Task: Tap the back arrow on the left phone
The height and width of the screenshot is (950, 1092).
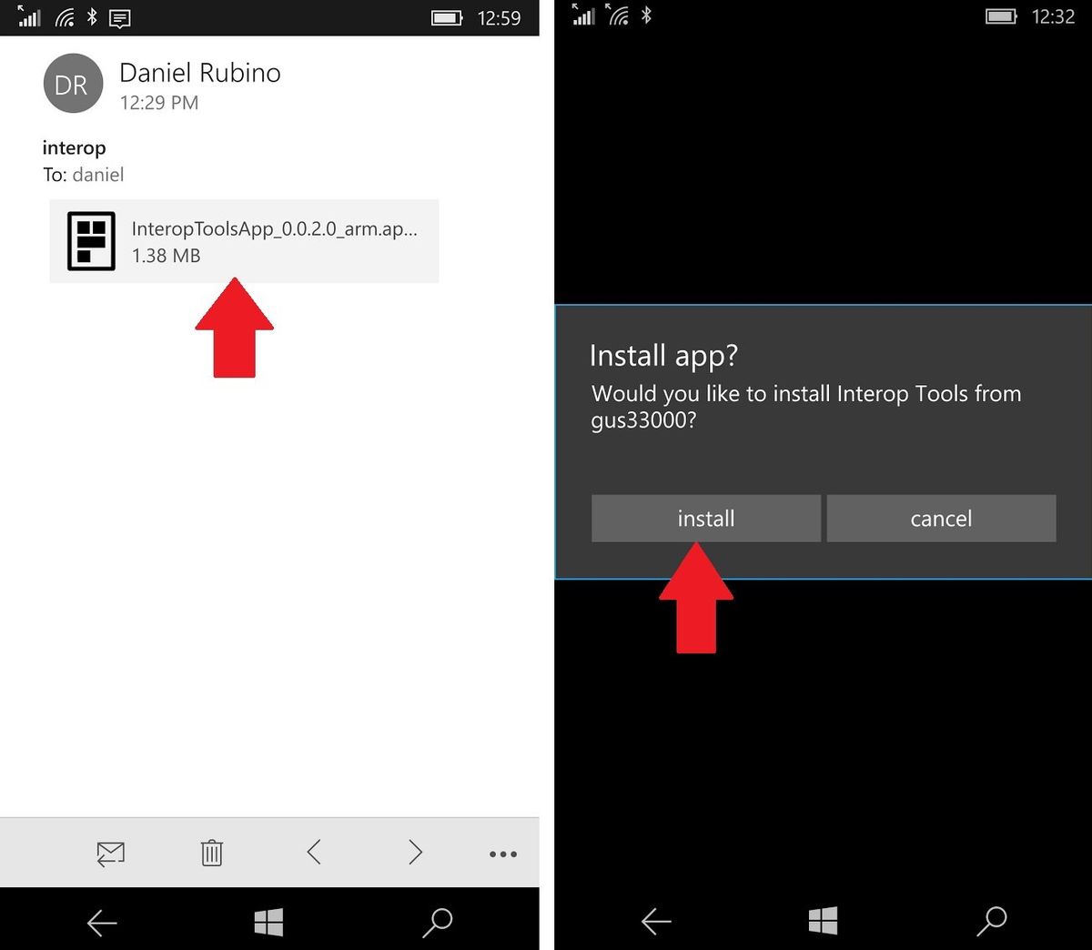Action: [x=102, y=922]
